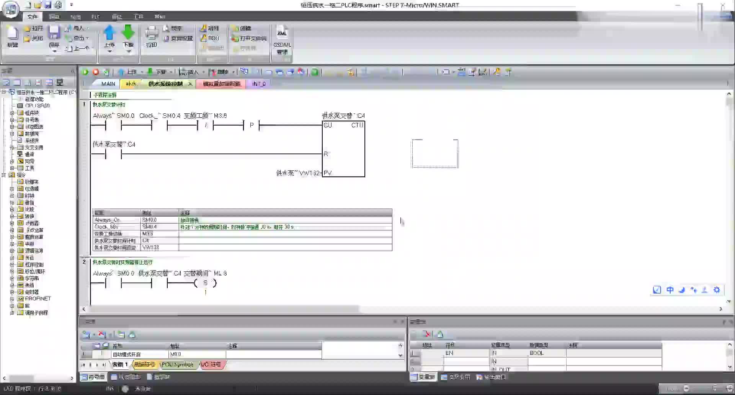735x395 pixels.
Task: Click the Page Setup button
Action: (178, 38)
